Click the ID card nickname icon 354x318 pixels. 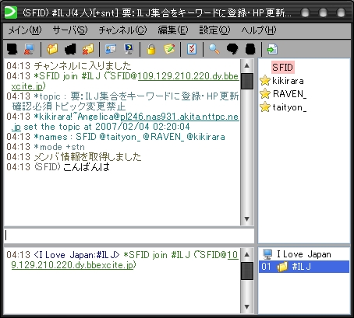[111, 49]
